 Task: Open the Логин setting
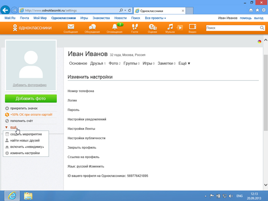72,100
